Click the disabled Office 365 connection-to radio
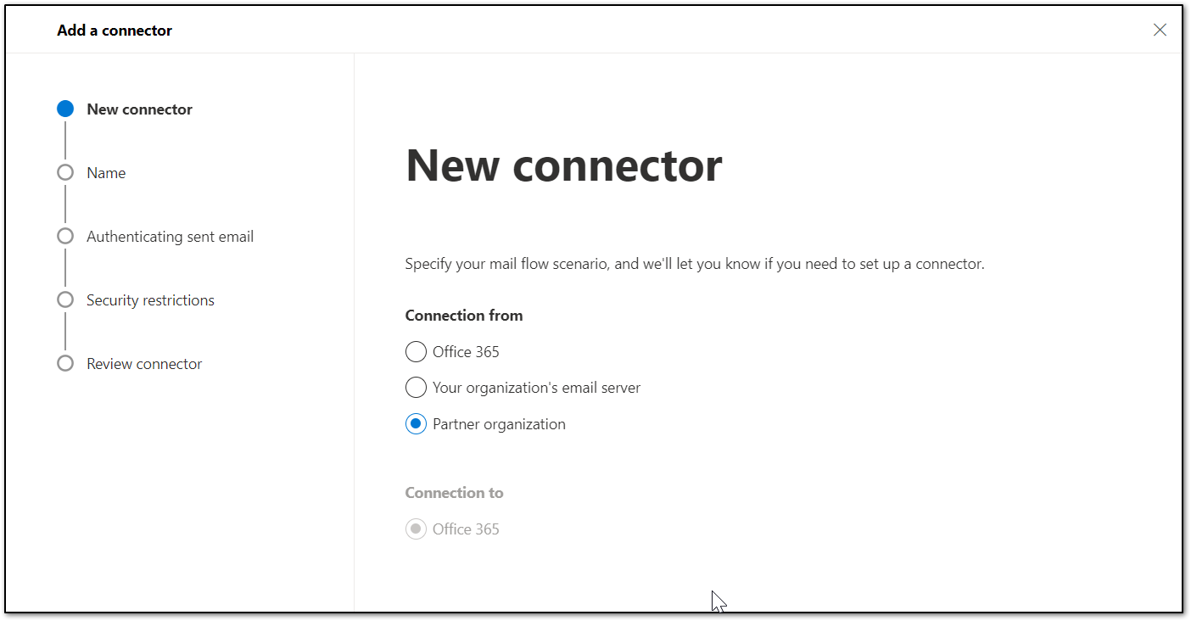Image resolution: width=1191 pixels, height=621 pixels. click(x=416, y=529)
